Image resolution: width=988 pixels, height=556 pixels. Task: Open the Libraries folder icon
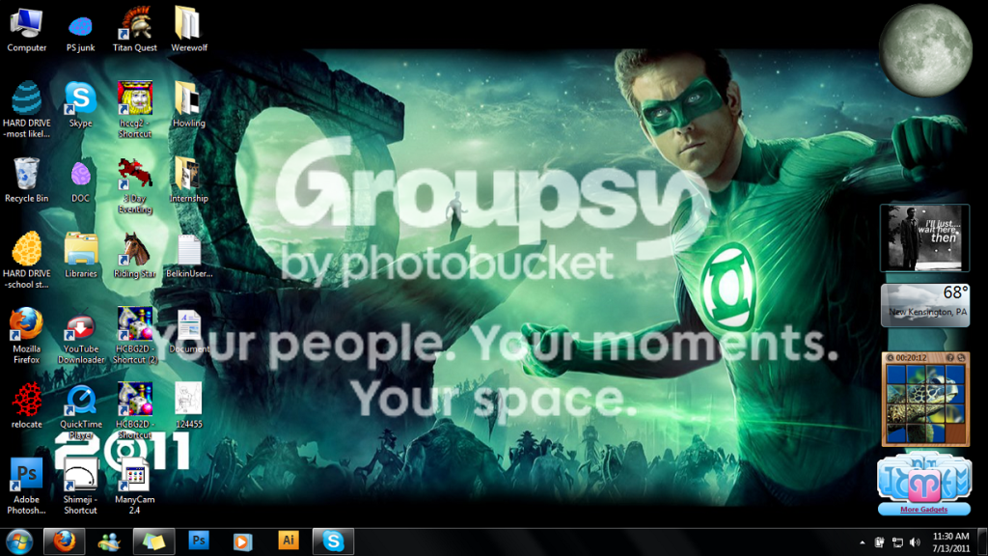pos(81,255)
